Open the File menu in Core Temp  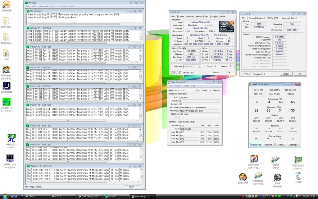tap(170, 86)
